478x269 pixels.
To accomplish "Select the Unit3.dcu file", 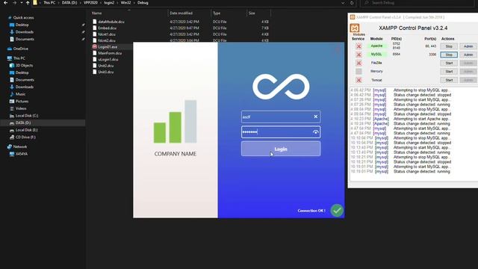I will pyautogui.click(x=106, y=72).
